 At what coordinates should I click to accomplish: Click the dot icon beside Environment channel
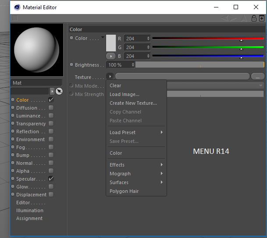[x=13, y=139]
